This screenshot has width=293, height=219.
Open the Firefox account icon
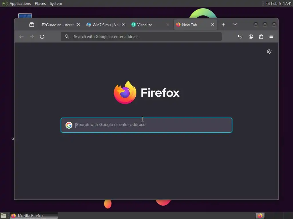[251, 36]
